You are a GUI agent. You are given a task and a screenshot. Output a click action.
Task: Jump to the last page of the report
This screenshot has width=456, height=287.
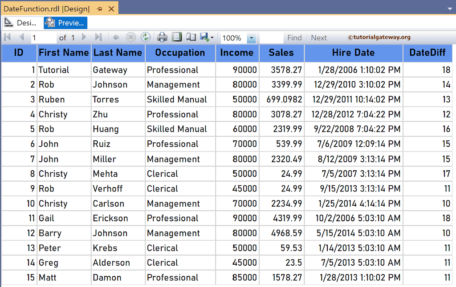(99, 38)
